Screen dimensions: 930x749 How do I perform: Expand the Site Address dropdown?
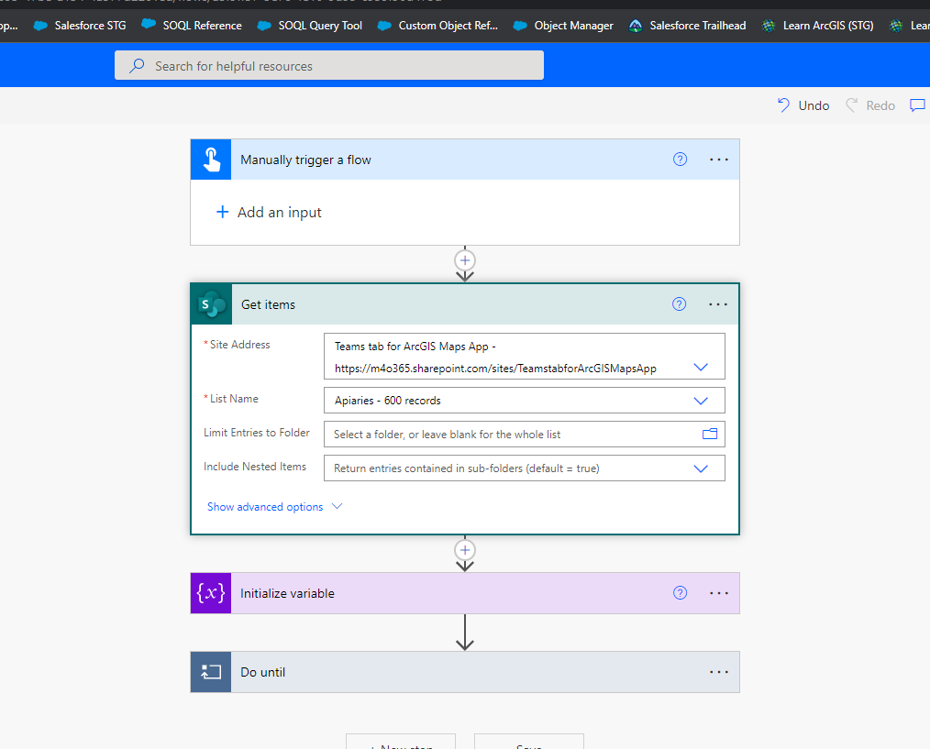click(701, 368)
